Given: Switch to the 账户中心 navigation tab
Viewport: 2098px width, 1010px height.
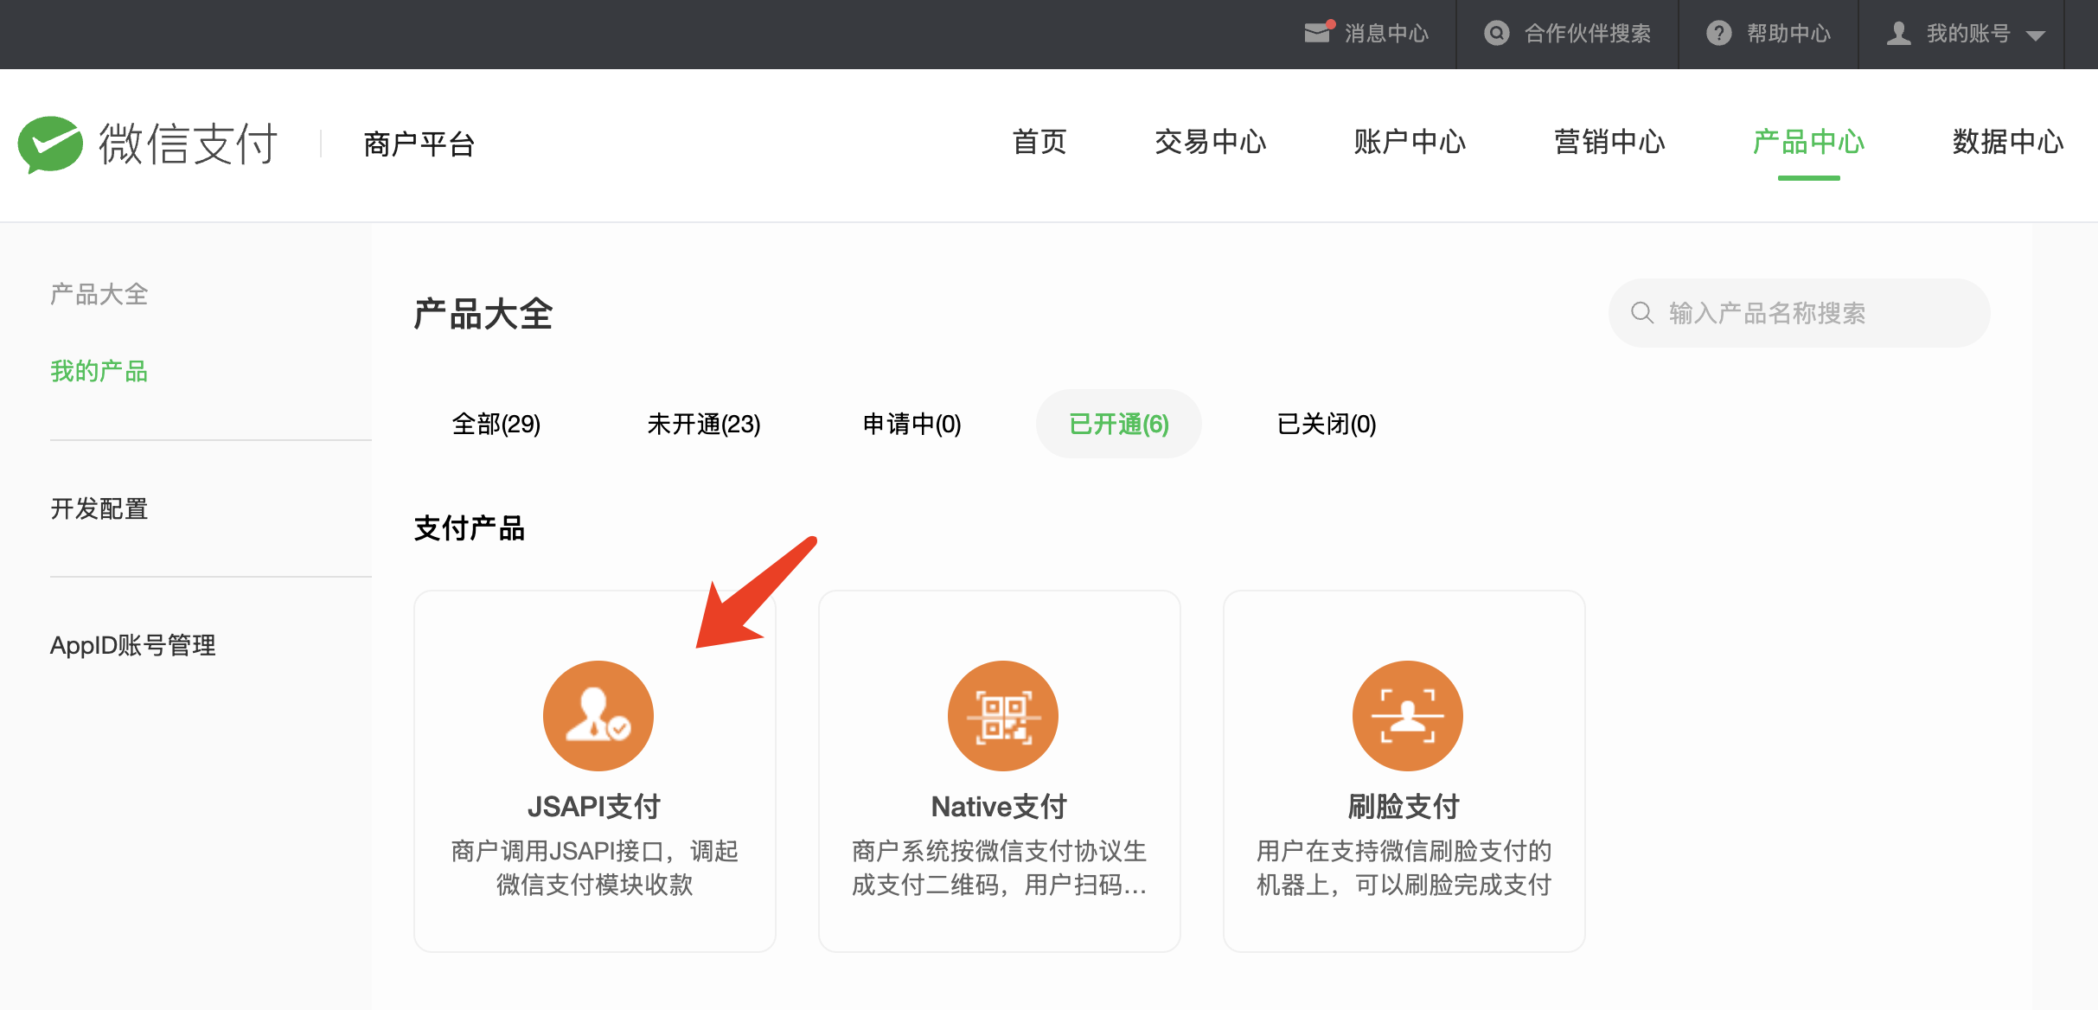Looking at the screenshot, I should click(1410, 142).
